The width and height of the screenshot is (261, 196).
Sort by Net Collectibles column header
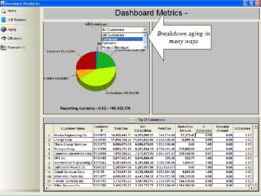tap(143, 128)
